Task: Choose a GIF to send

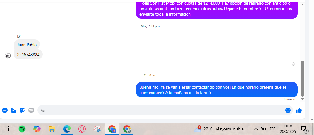Action: point(31,110)
